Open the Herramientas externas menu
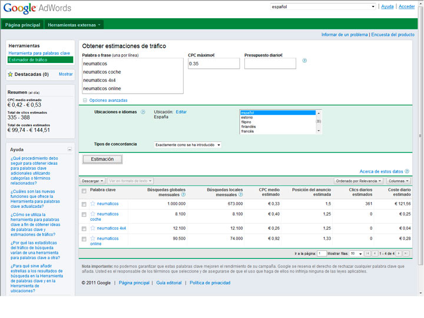 point(74,25)
